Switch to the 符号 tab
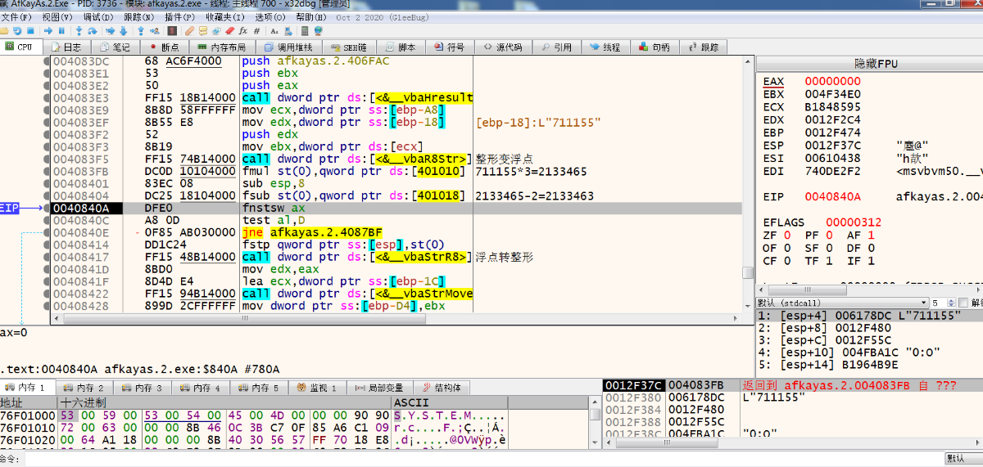983x467 pixels. (449, 47)
